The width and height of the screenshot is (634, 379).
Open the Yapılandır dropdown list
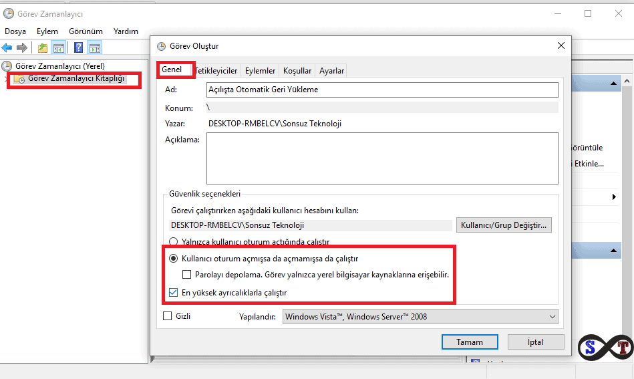420,317
